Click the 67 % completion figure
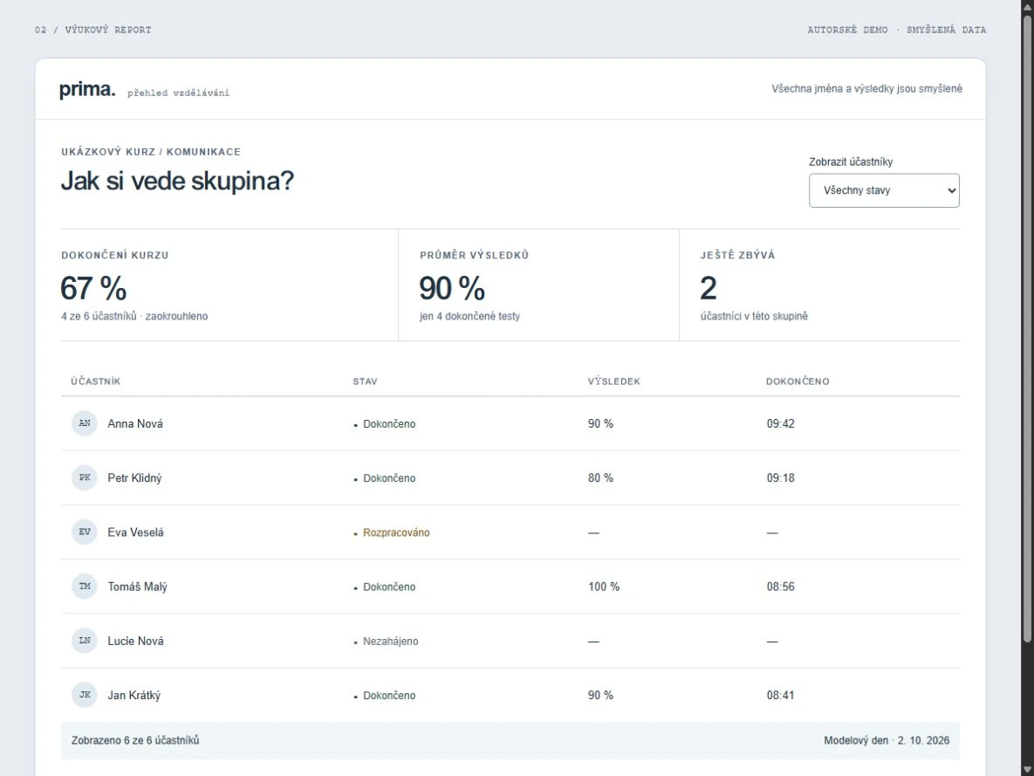The image size is (1034, 776). (93, 288)
